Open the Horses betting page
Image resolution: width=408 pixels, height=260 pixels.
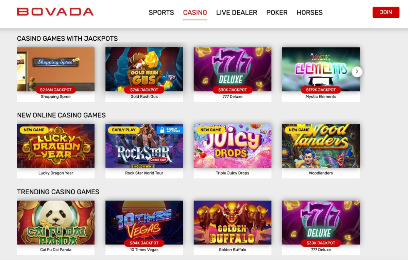click(310, 13)
